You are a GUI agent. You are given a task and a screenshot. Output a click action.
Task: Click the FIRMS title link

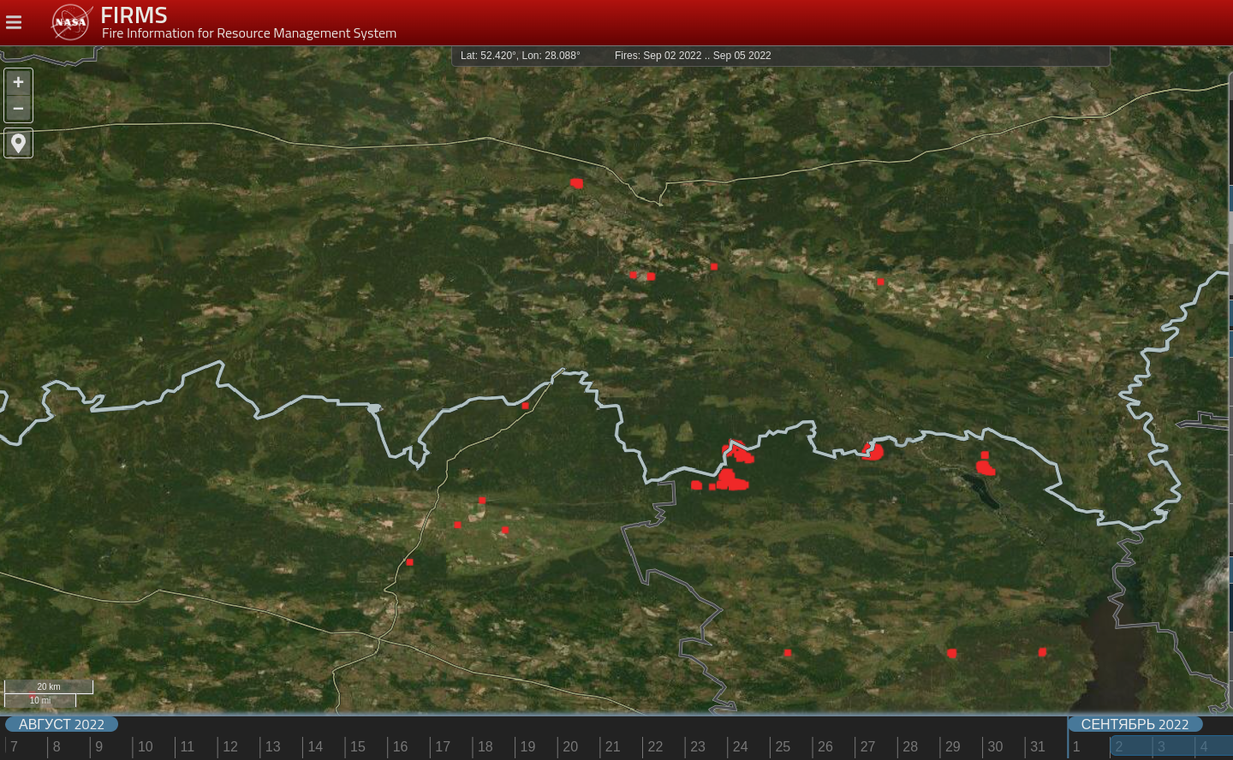point(134,15)
